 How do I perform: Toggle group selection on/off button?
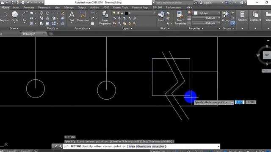point(233,23)
